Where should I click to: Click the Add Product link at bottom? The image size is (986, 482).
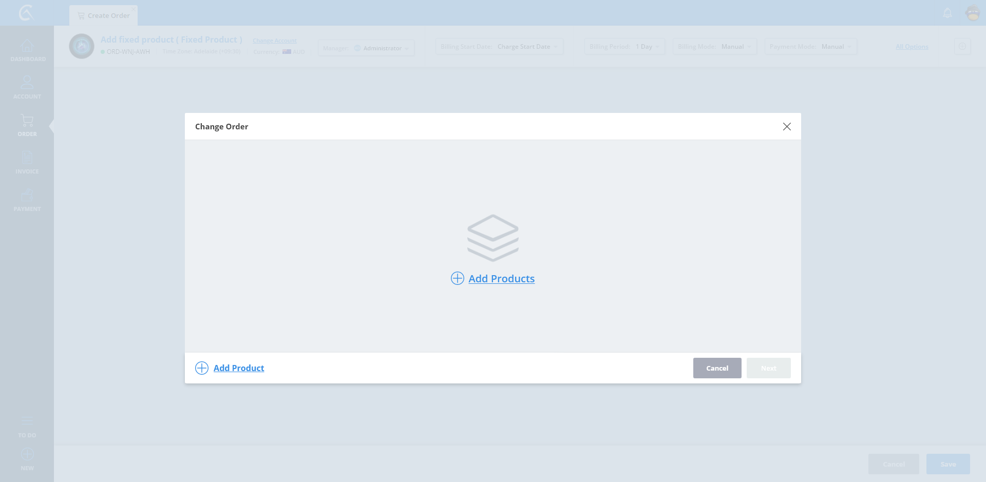point(239,368)
